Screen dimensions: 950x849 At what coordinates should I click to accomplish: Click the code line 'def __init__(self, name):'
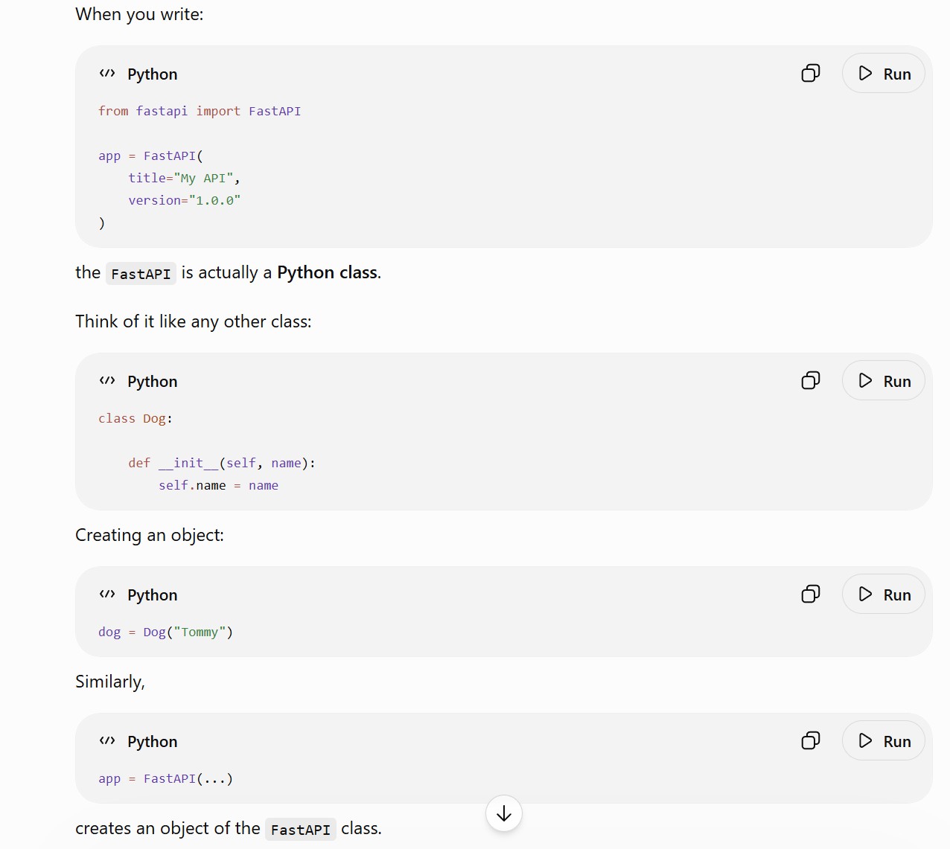(x=222, y=463)
